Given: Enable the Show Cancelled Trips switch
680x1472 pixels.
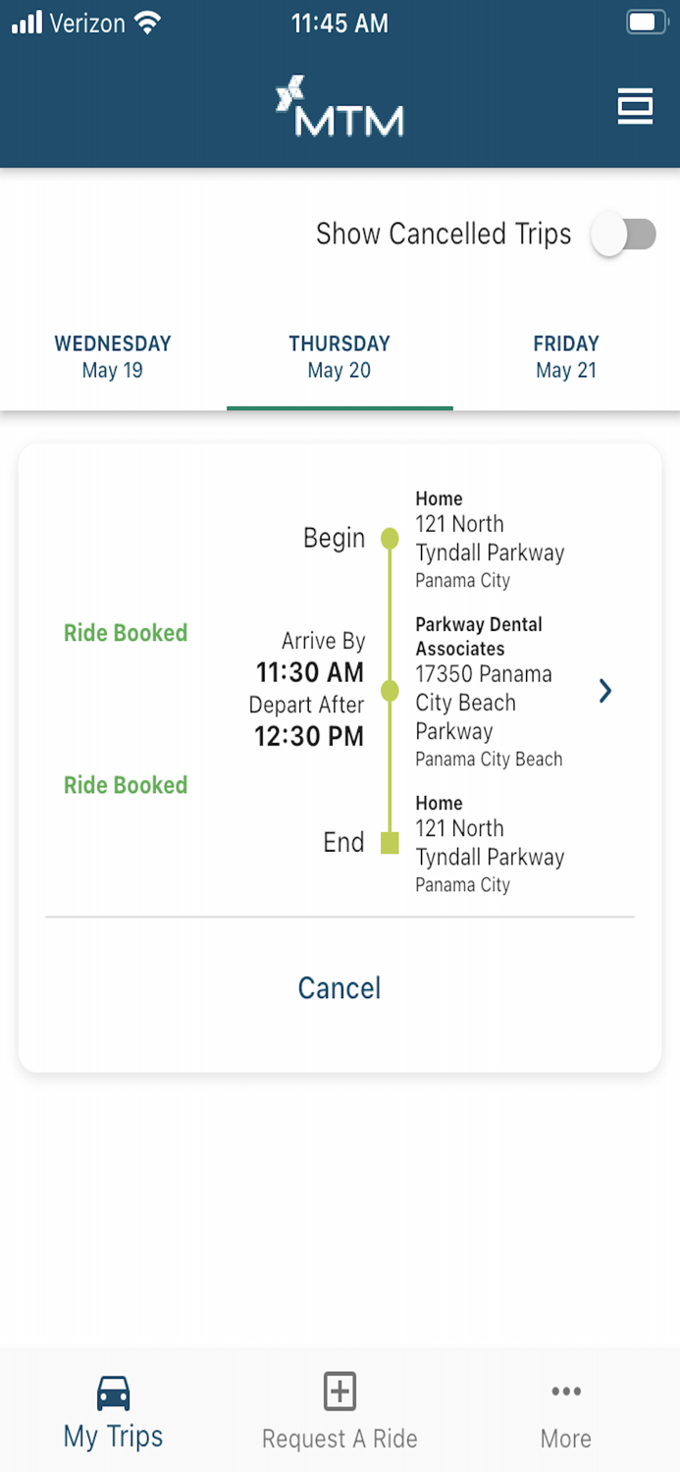Looking at the screenshot, I should [x=624, y=235].
